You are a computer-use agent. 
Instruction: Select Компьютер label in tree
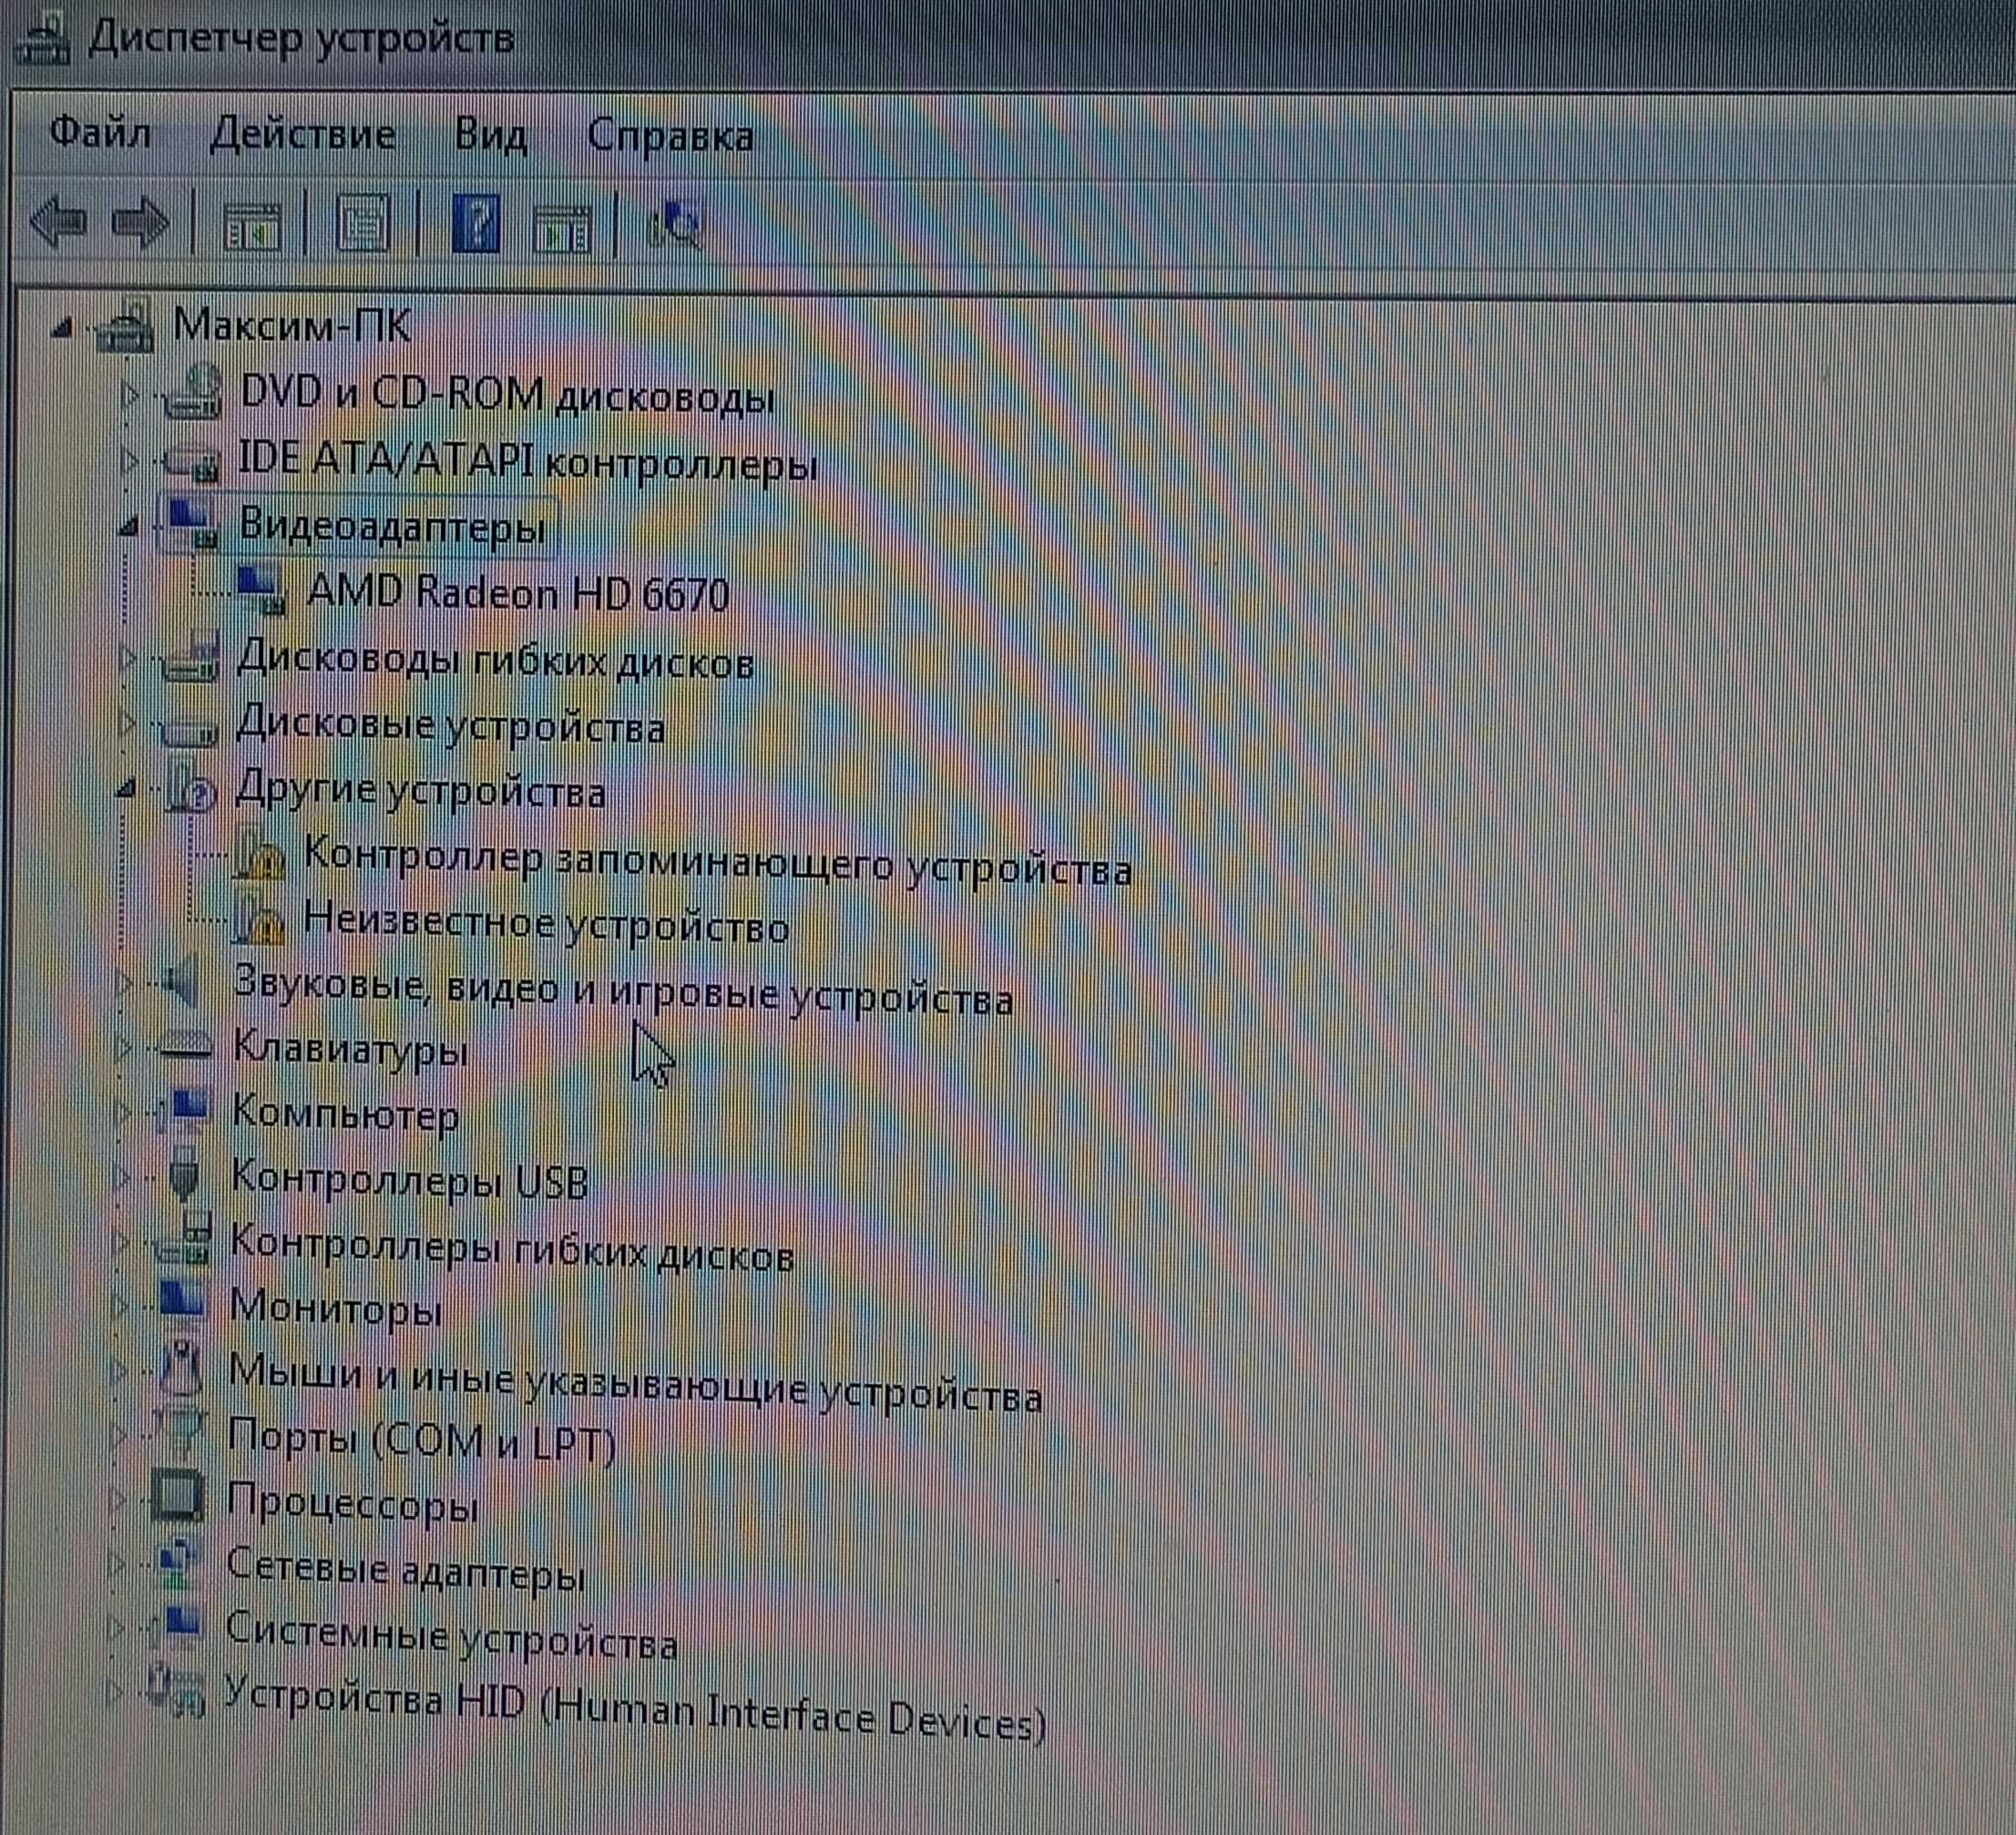[x=346, y=1114]
